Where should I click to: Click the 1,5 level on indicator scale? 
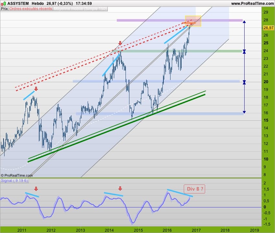tap(266, 189)
